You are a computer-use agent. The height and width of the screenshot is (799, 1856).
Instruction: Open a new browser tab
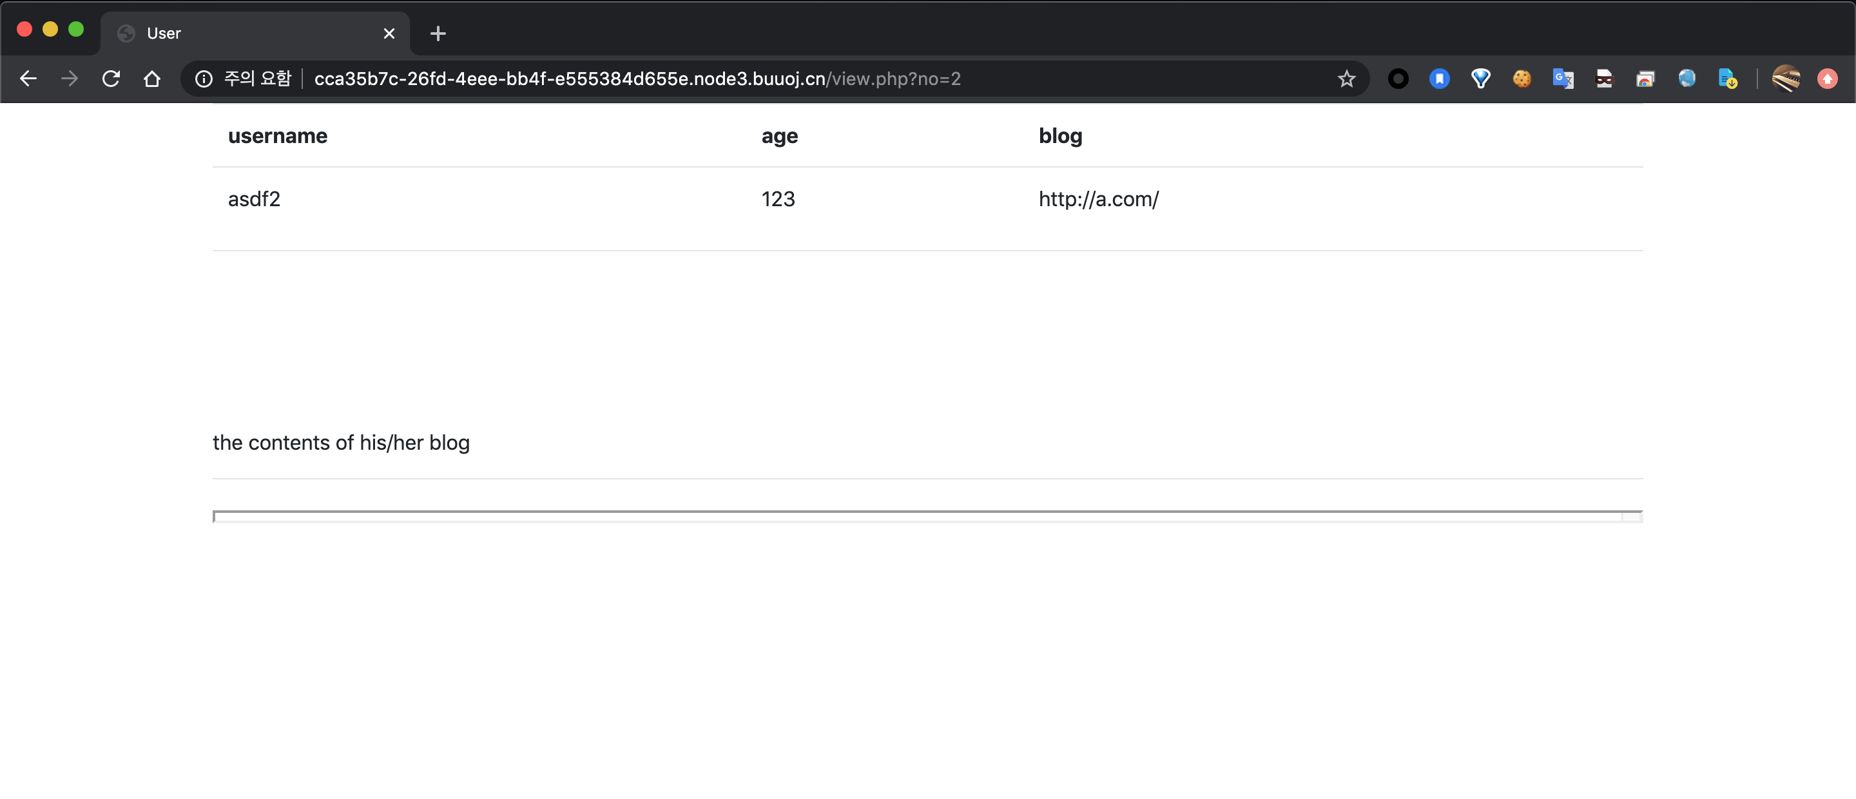point(438,33)
